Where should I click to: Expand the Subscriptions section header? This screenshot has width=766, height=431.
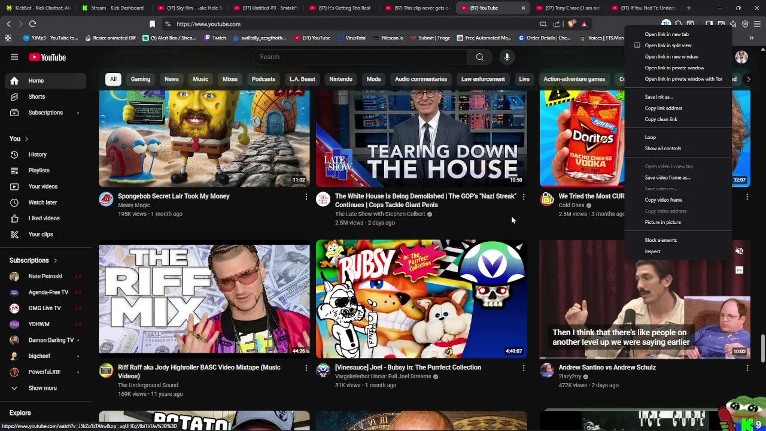point(34,260)
